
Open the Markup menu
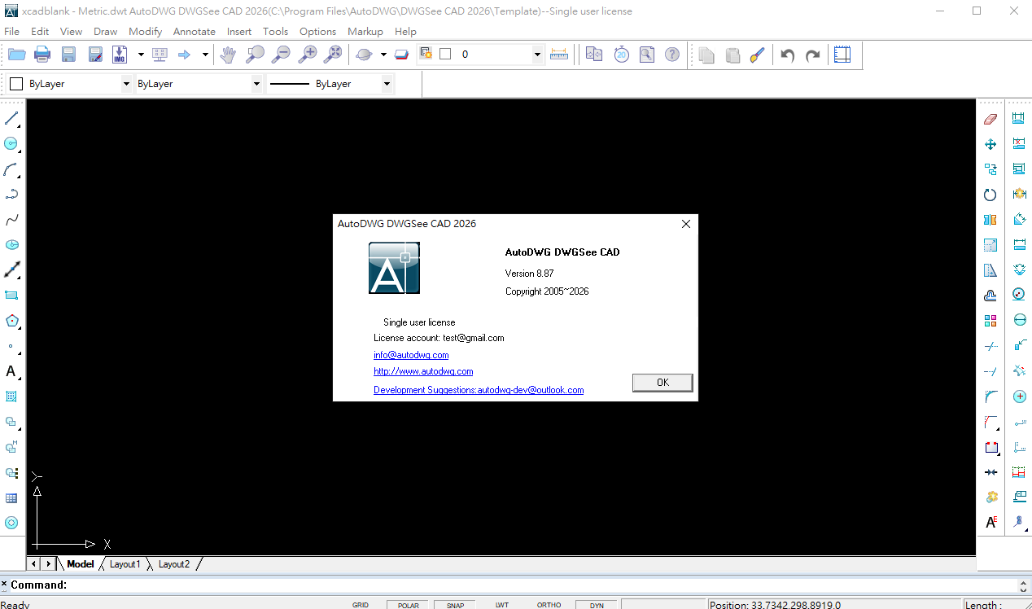click(x=365, y=31)
